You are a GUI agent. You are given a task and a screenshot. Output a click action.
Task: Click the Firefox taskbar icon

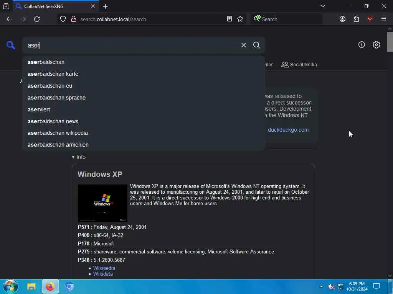50,286
